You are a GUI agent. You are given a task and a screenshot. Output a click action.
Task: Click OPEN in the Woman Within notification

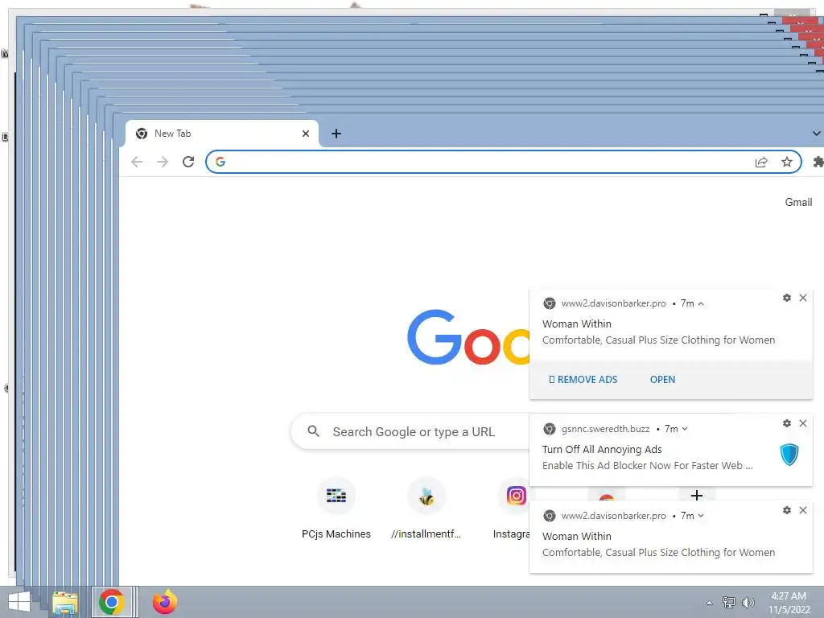pos(662,380)
